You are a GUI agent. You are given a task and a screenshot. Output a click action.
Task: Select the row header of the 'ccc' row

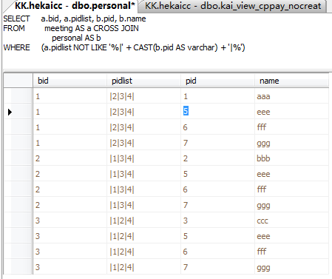coord(18,221)
